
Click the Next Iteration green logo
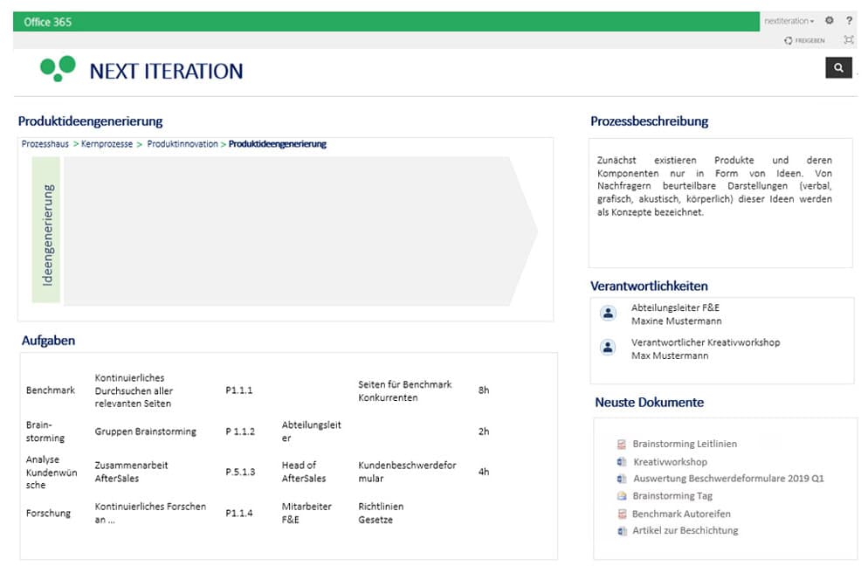pyautogui.click(x=59, y=68)
